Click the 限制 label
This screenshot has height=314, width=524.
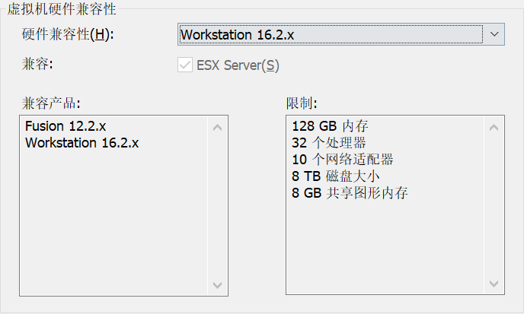[302, 103]
